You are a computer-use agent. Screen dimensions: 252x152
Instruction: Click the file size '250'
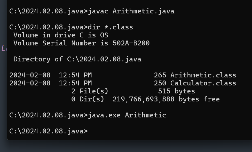click(160, 83)
